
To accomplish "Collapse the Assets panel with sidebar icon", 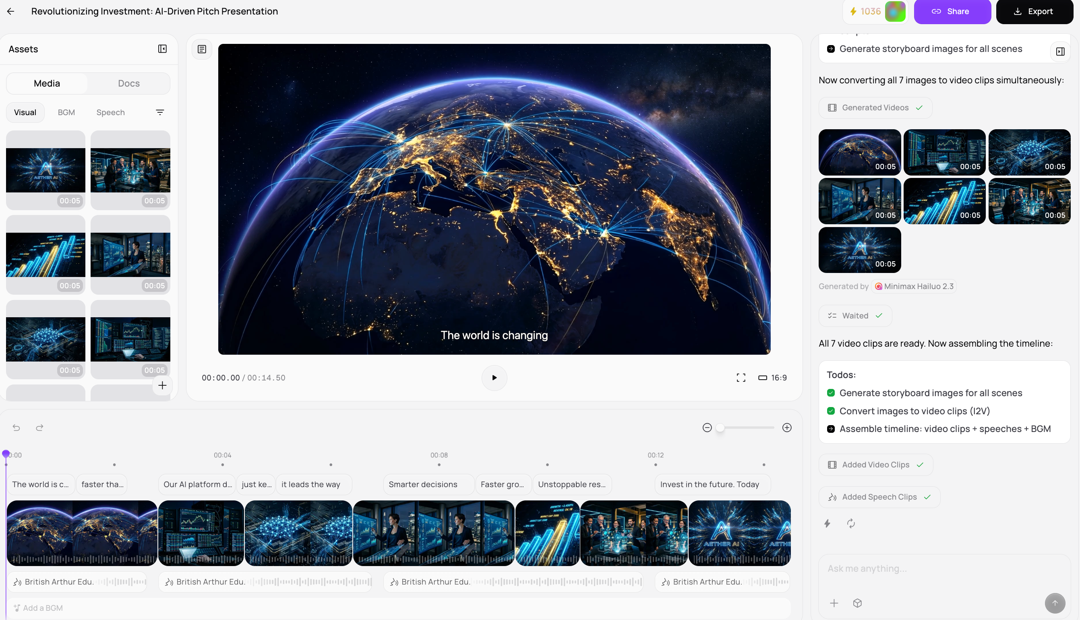I will click(162, 49).
